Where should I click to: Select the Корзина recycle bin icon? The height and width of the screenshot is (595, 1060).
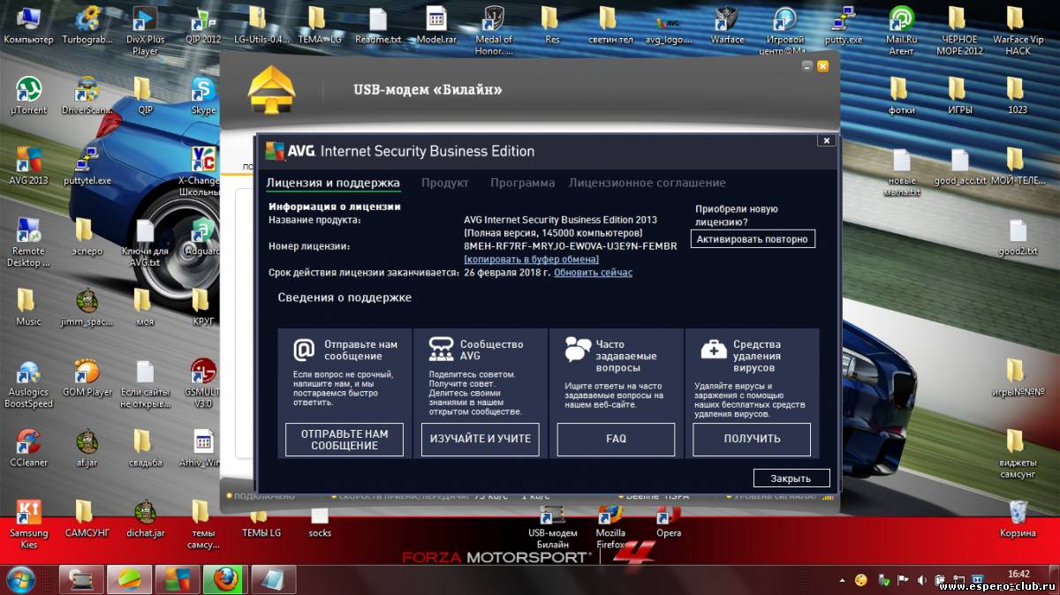1018,518
